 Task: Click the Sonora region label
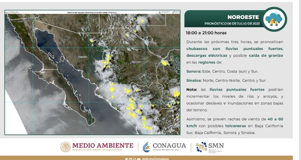point(194,72)
